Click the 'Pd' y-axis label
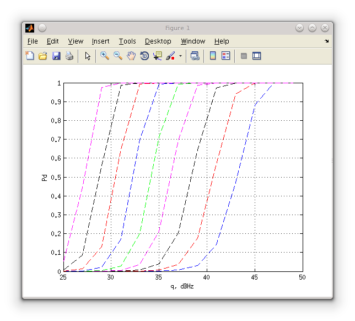 click(x=44, y=178)
